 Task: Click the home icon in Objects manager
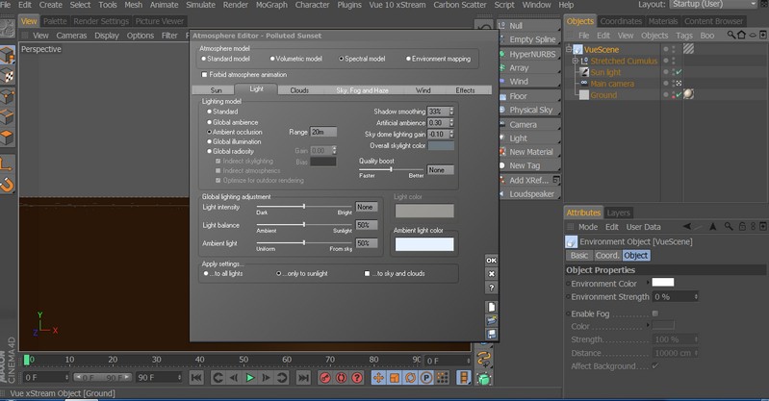pos(741,35)
